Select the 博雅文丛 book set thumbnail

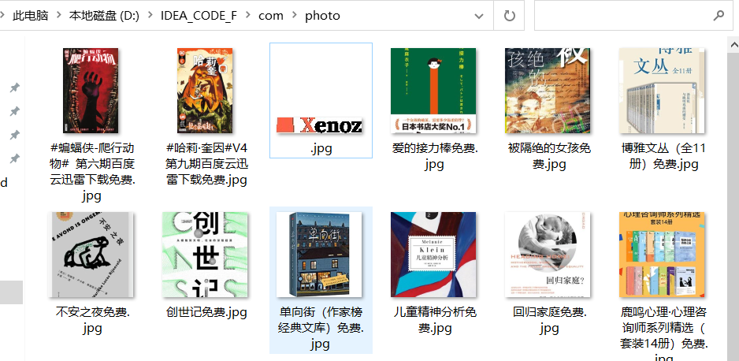(662, 91)
